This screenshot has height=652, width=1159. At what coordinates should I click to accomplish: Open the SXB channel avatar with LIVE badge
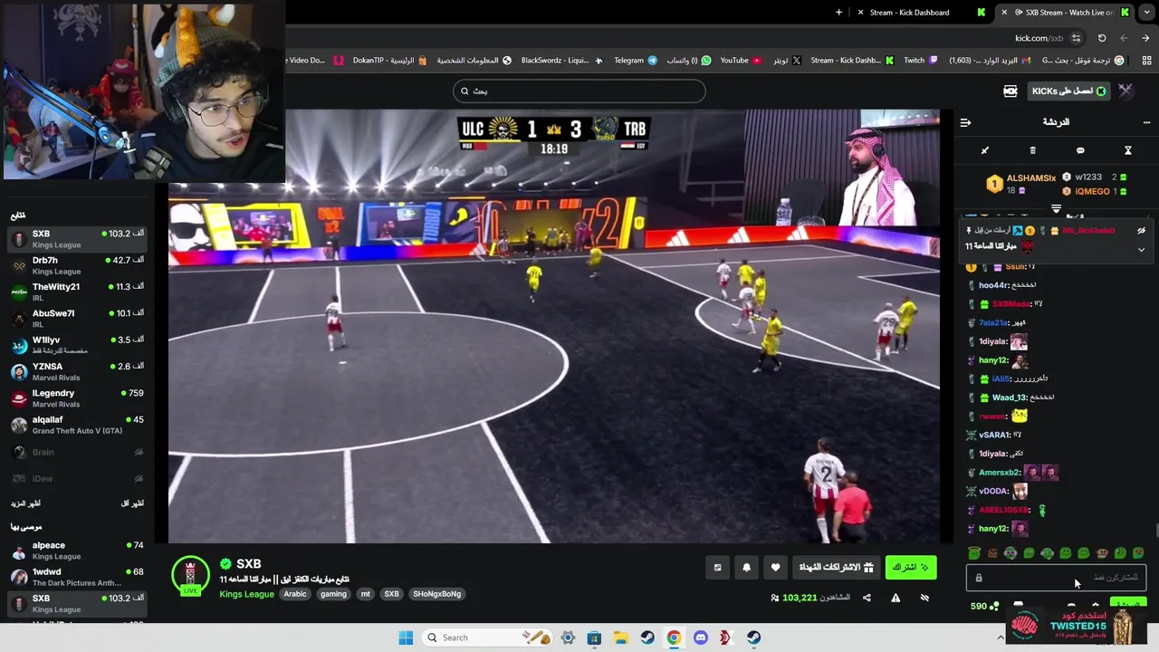pos(190,576)
